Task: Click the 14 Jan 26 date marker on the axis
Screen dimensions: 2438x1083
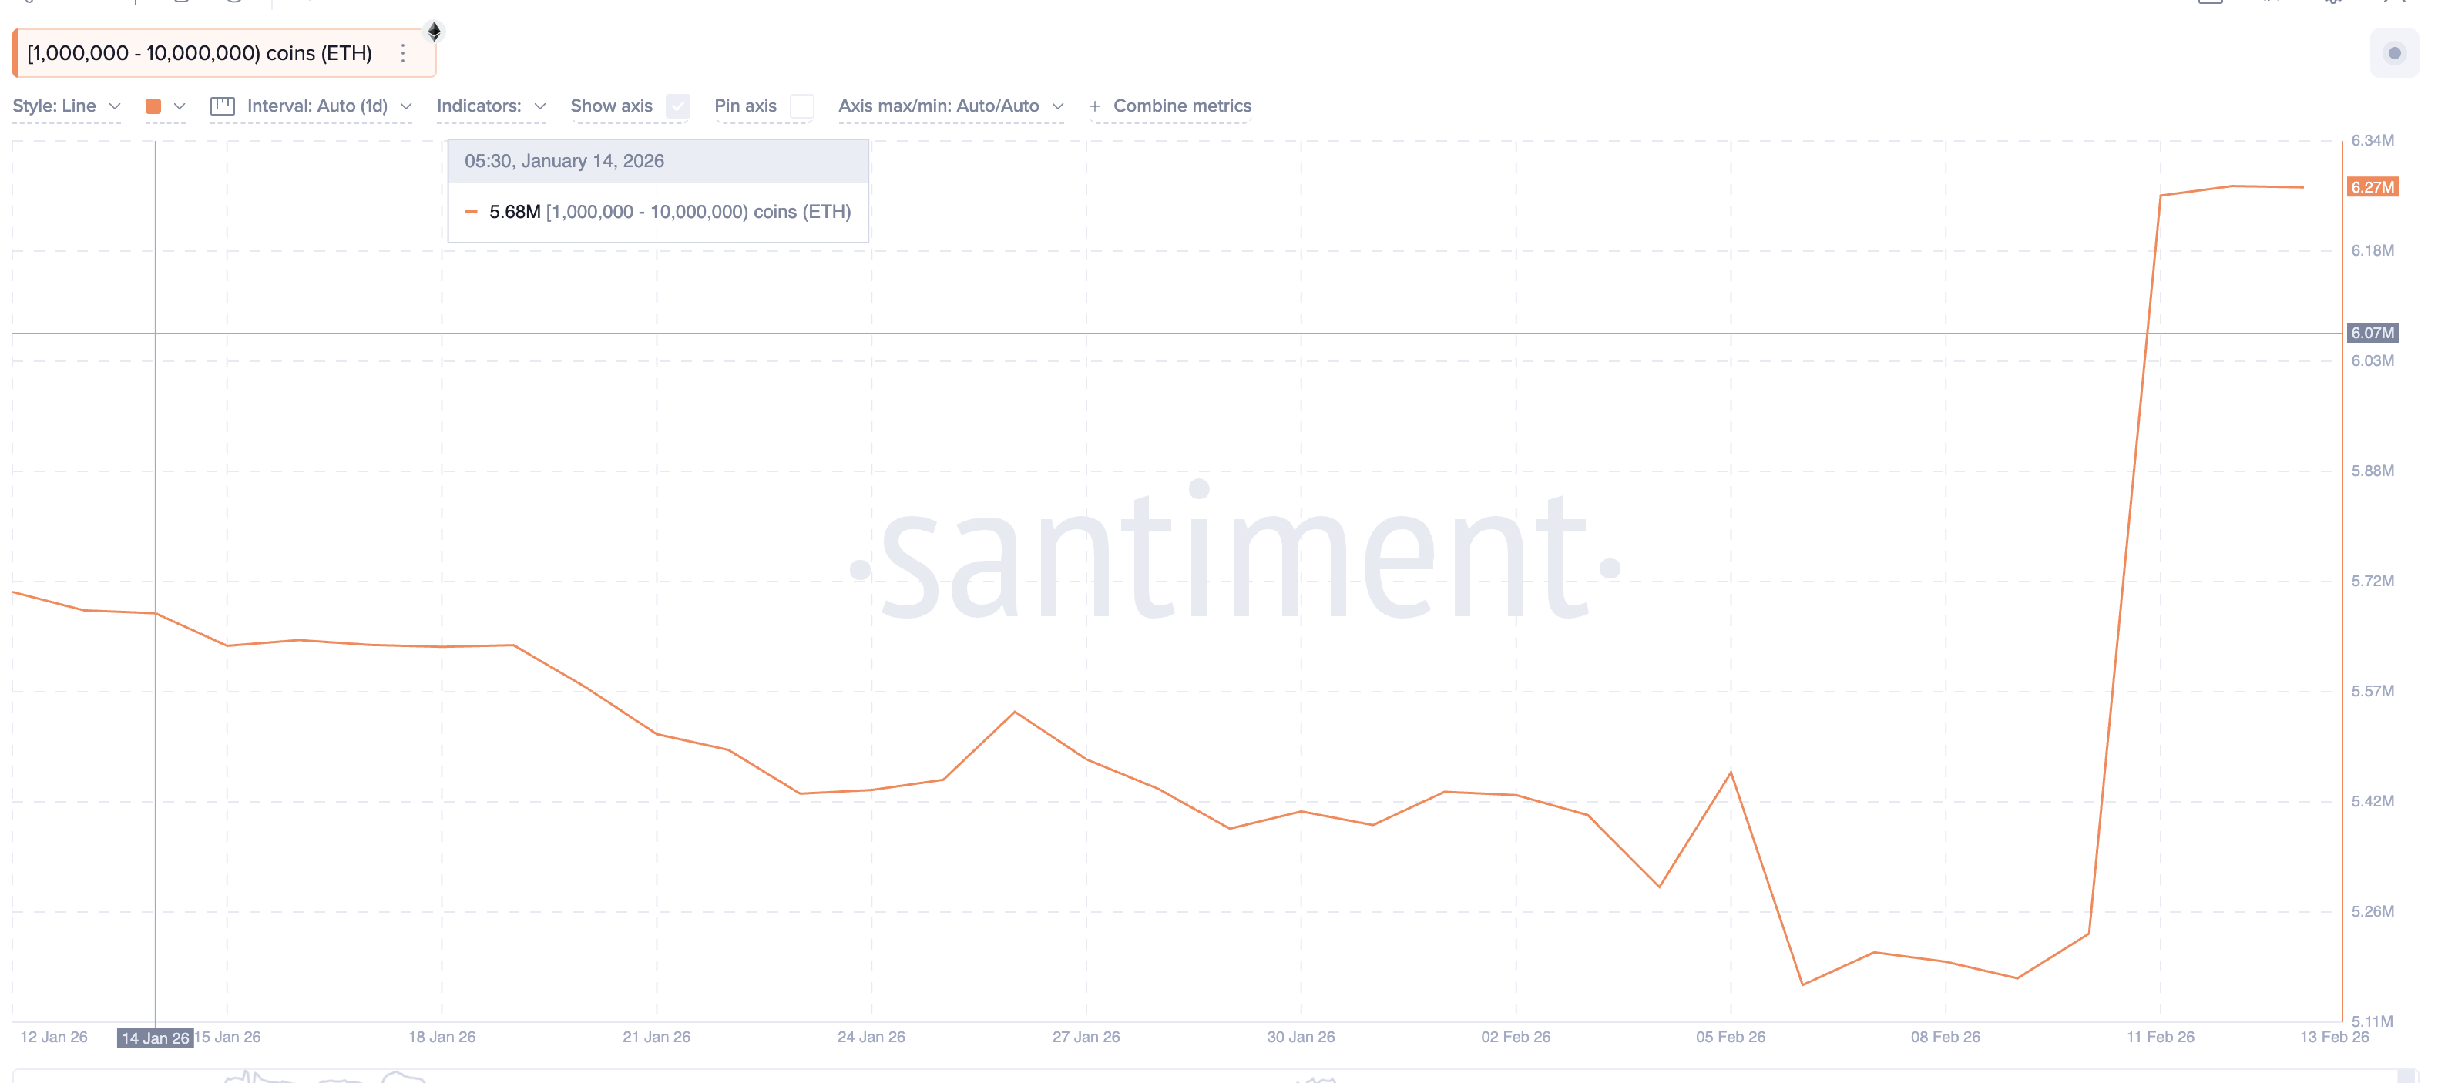Action: [x=155, y=1038]
